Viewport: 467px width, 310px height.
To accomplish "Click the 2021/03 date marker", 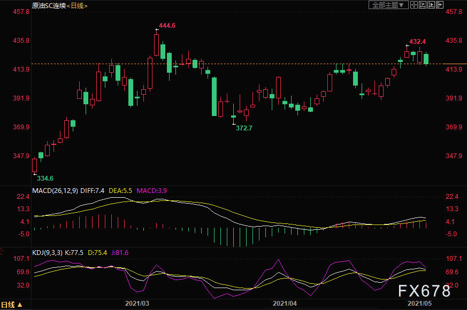I will pyautogui.click(x=137, y=304).
